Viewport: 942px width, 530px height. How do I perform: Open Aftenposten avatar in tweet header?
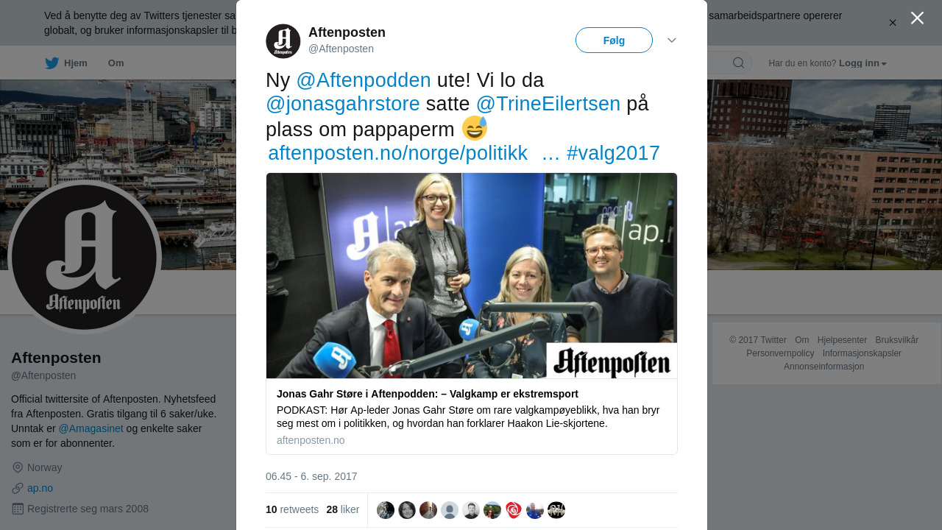tap(283, 41)
